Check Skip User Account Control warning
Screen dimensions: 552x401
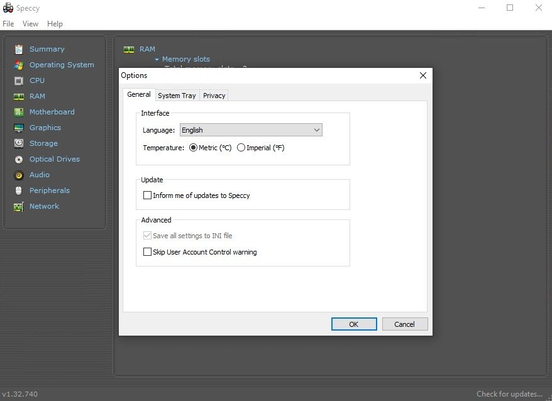200,252
